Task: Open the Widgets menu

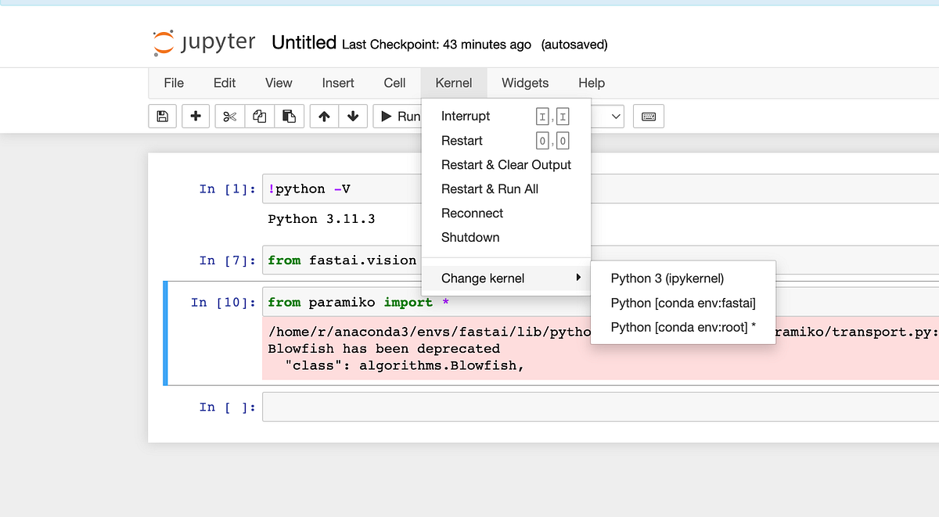Action: 524,83
